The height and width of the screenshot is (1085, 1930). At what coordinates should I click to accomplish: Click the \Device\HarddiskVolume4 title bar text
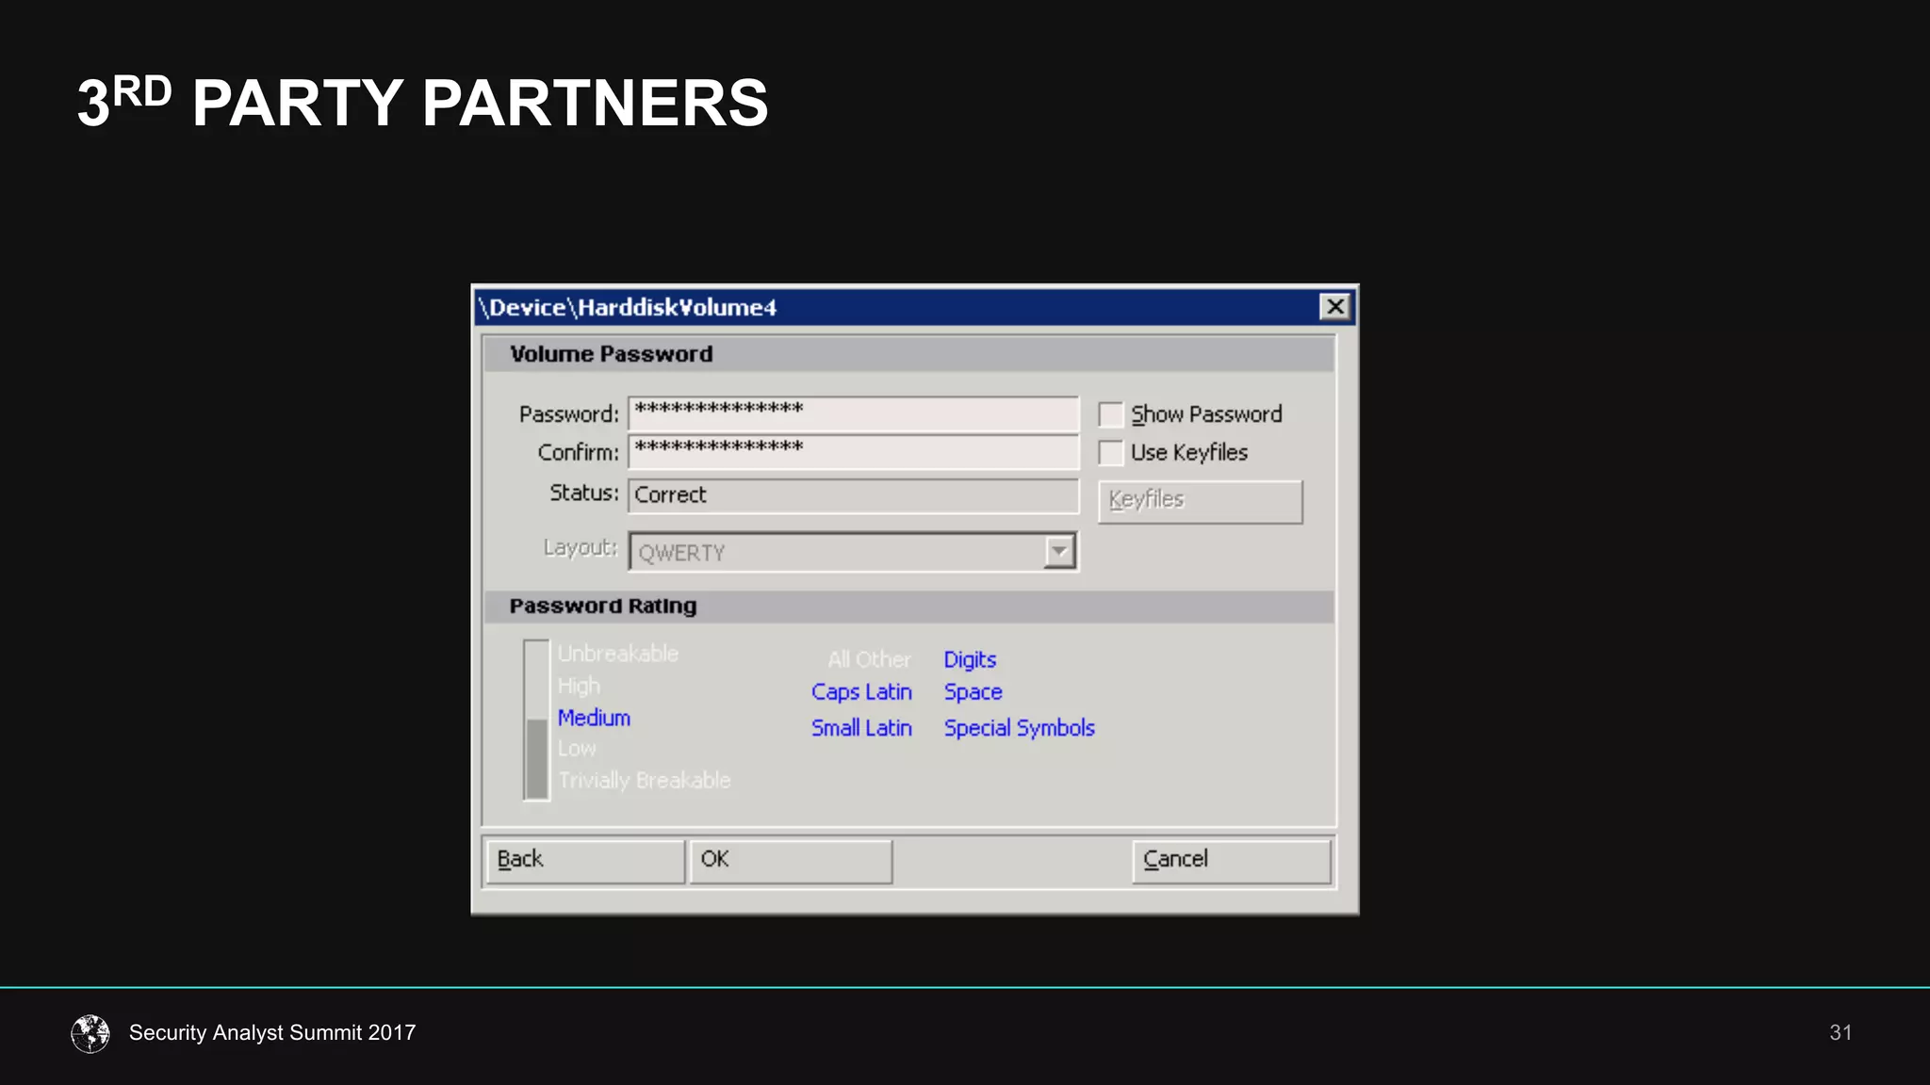[628, 308]
